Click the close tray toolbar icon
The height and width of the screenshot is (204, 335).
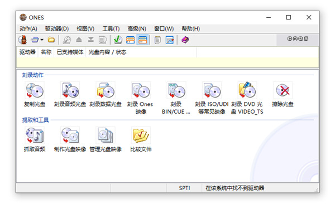click(91, 40)
